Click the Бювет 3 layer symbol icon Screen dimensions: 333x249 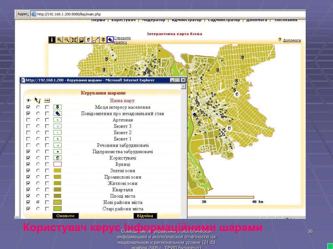pyautogui.click(x=57, y=126)
